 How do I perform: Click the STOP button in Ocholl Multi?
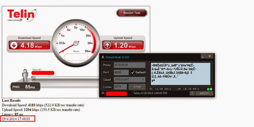pos(137,87)
